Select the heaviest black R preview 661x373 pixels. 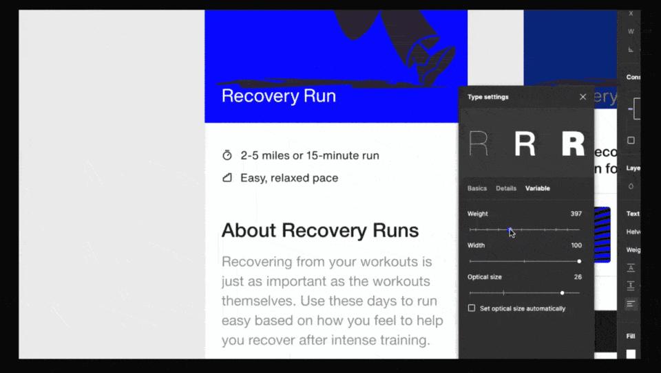pyautogui.click(x=573, y=144)
